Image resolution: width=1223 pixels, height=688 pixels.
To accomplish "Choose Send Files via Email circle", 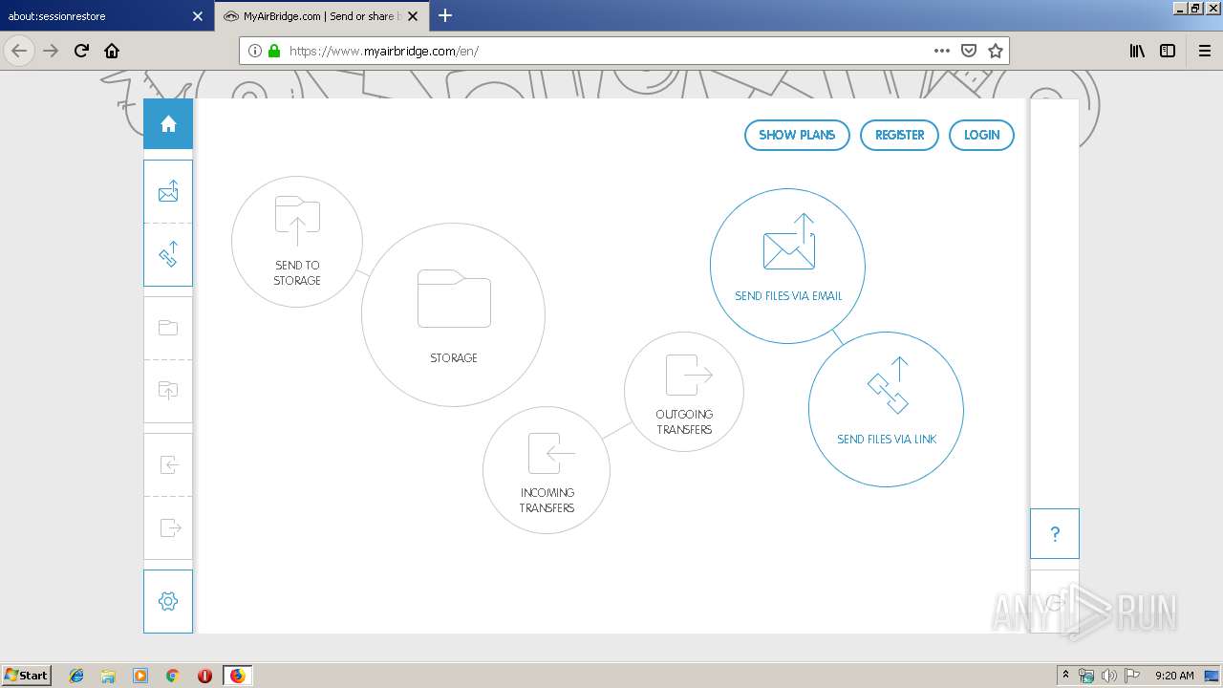I will 787,266.
